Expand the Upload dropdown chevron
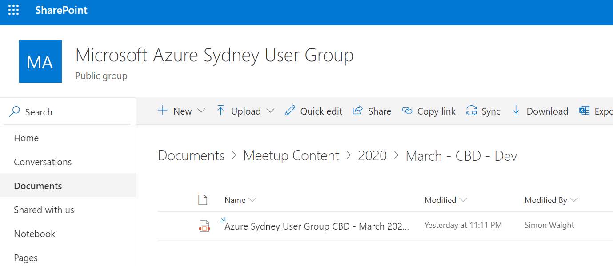613x266 pixels. click(270, 111)
